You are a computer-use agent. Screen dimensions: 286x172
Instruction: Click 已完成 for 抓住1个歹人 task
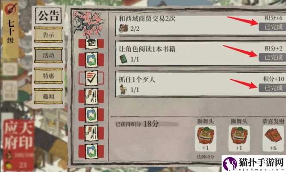[273, 88]
